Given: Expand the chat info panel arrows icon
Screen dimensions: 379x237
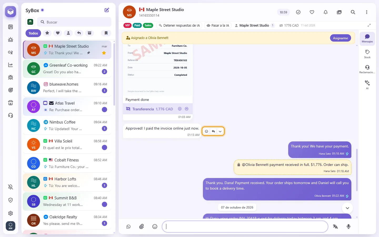Looking at the screenshot, I should [x=369, y=25].
